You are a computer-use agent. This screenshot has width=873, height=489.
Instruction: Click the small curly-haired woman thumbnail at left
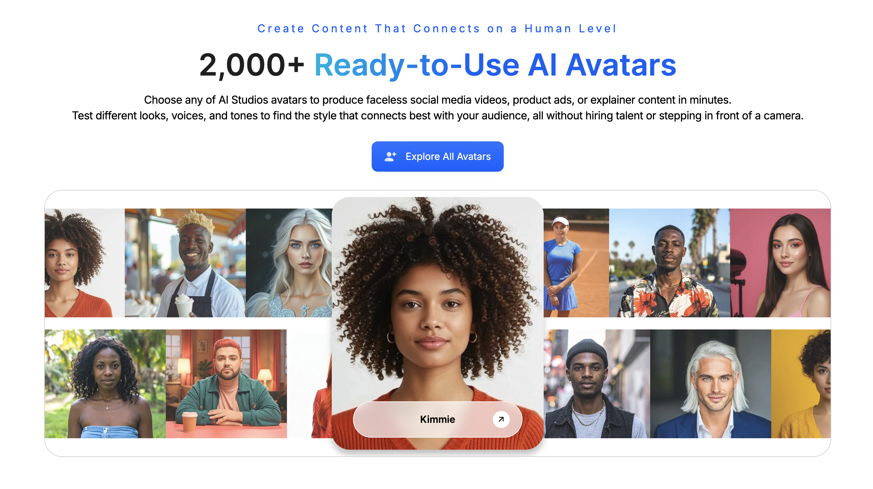84,263
